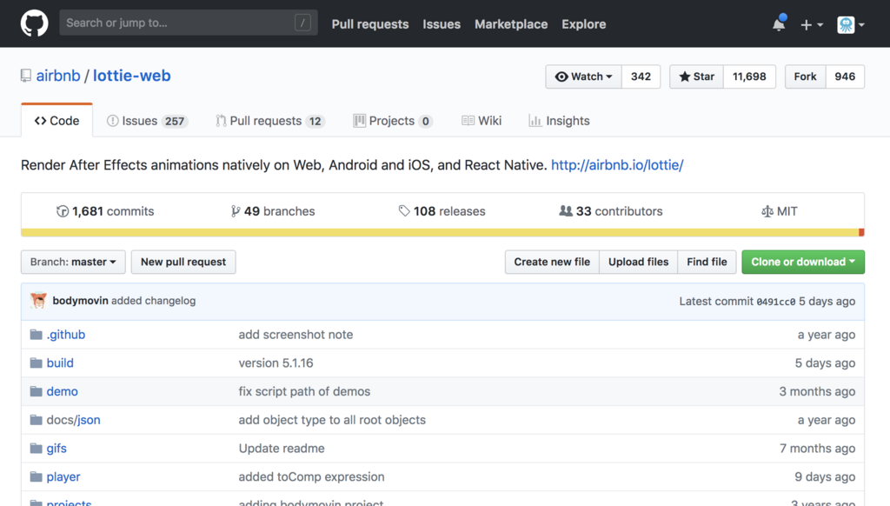The width and height of the screenshot is (890, 506).
Task: Click the demo folder icon
Action: click(x=36, y=390)
